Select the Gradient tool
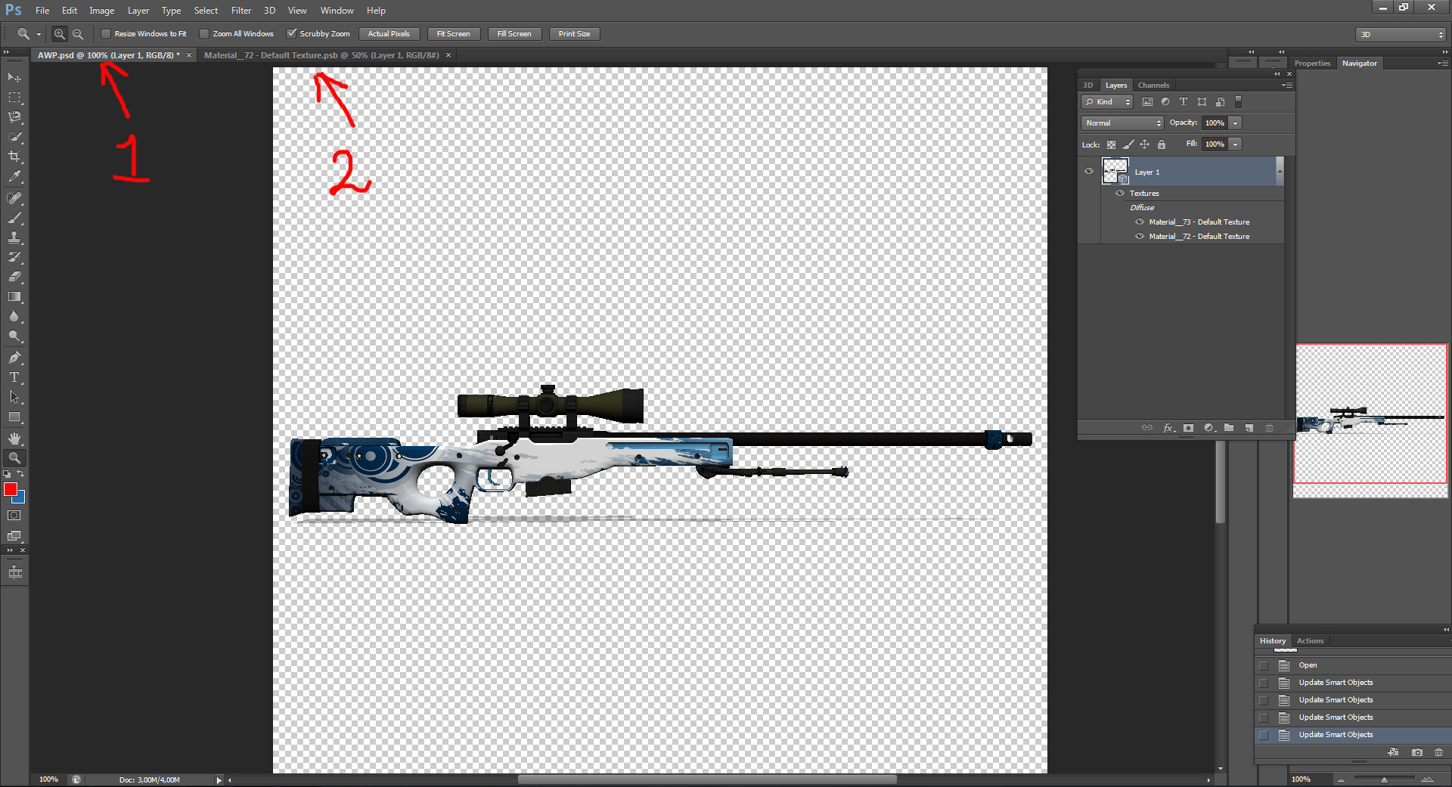The image size is (1452, 787). click(14, 297)
